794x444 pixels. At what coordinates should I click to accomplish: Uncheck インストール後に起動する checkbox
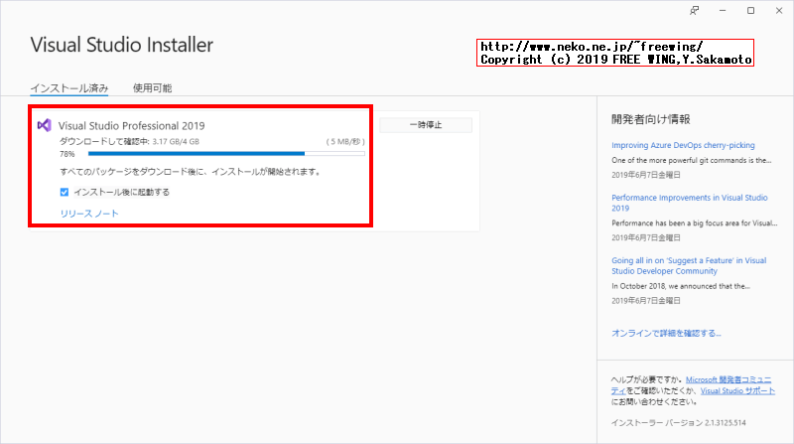click(65, 192)
